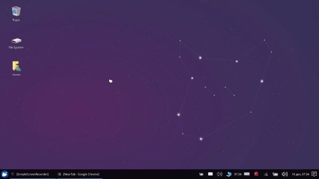The image size is (319, 179).
Task: Open the Whisker applications menu
Action: coord(4,174)
